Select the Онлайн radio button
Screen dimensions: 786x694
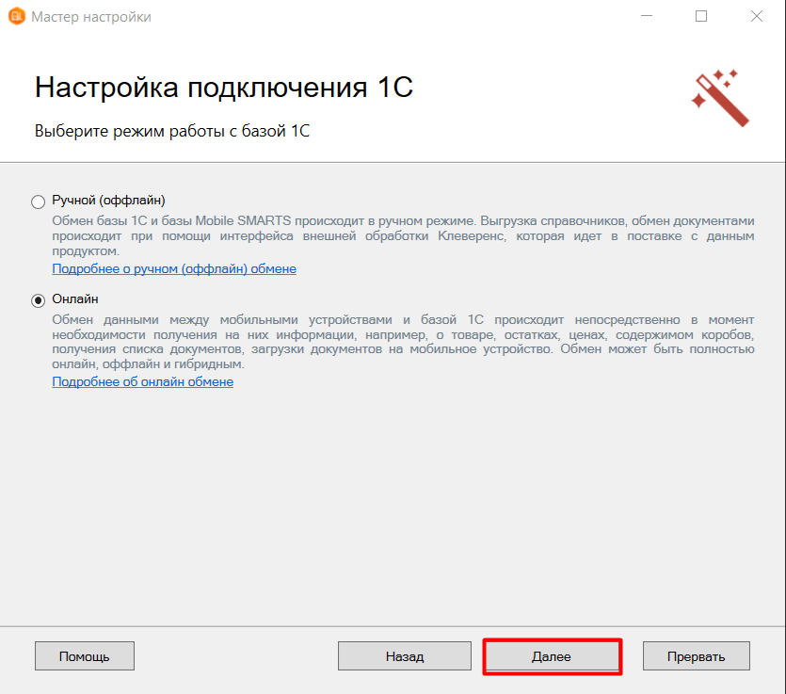(x=38, y=300)
